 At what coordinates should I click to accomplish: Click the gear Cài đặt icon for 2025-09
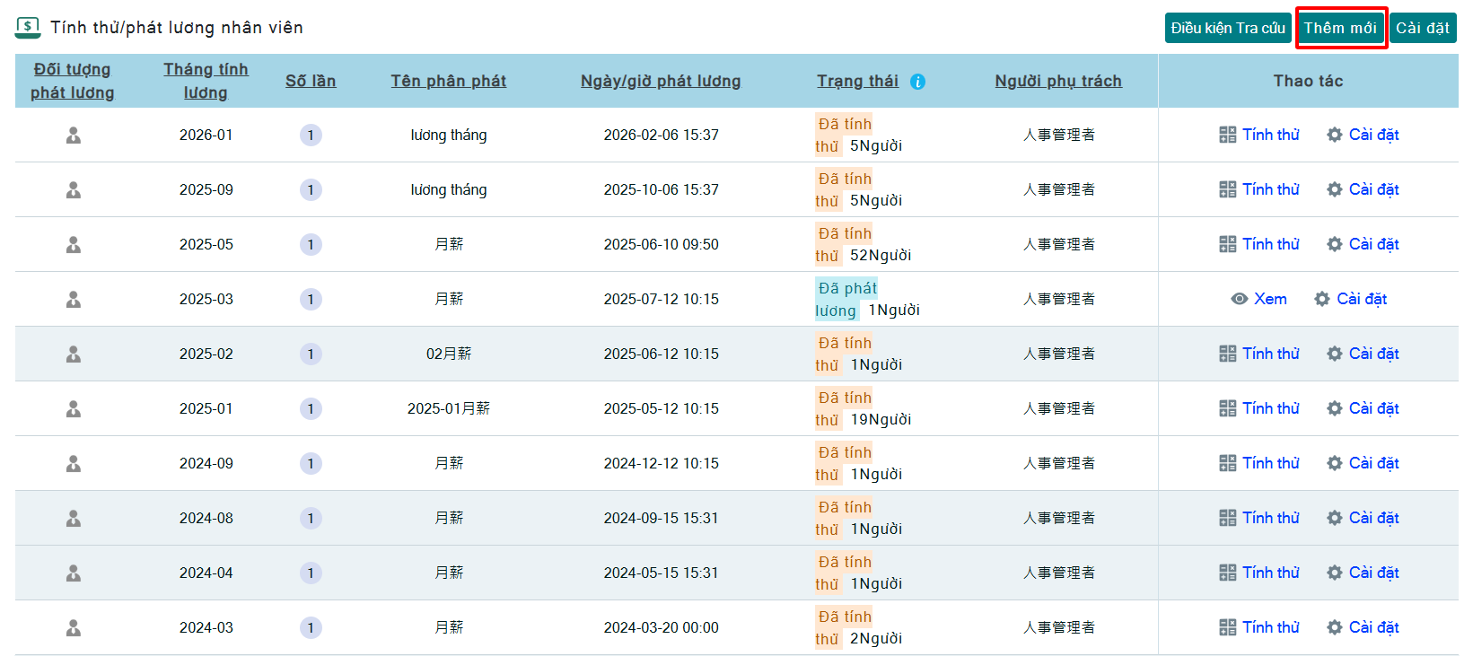pos(1335,190)
